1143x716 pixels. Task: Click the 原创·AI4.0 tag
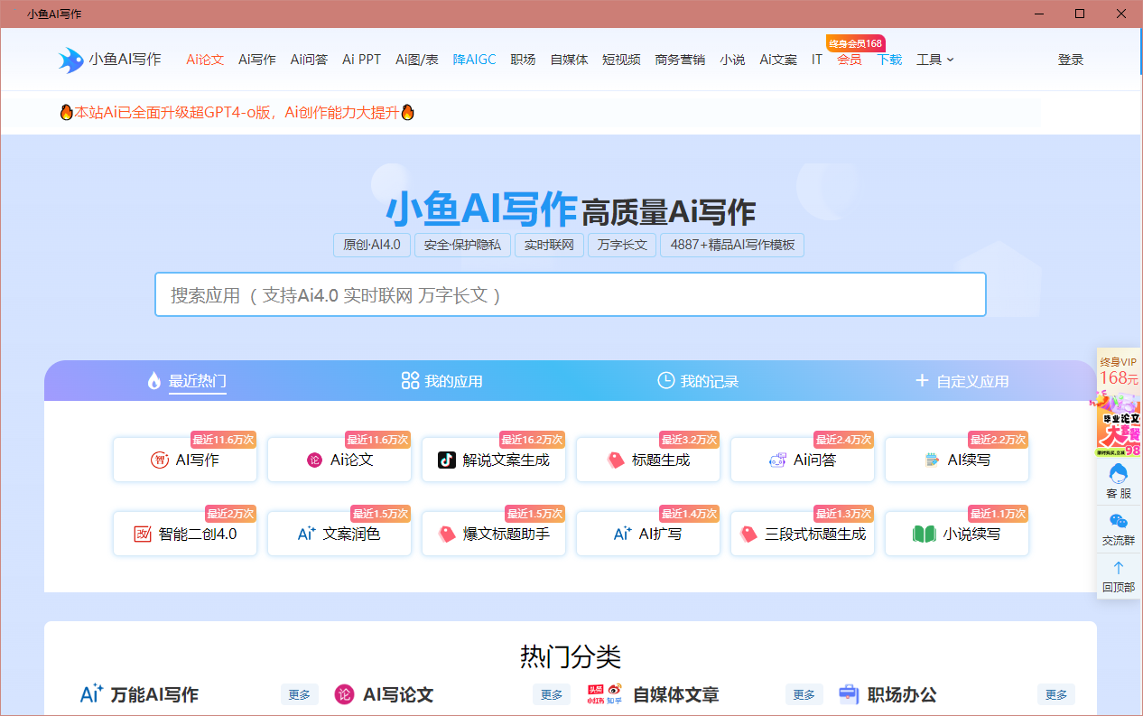[x=372, y=245]
